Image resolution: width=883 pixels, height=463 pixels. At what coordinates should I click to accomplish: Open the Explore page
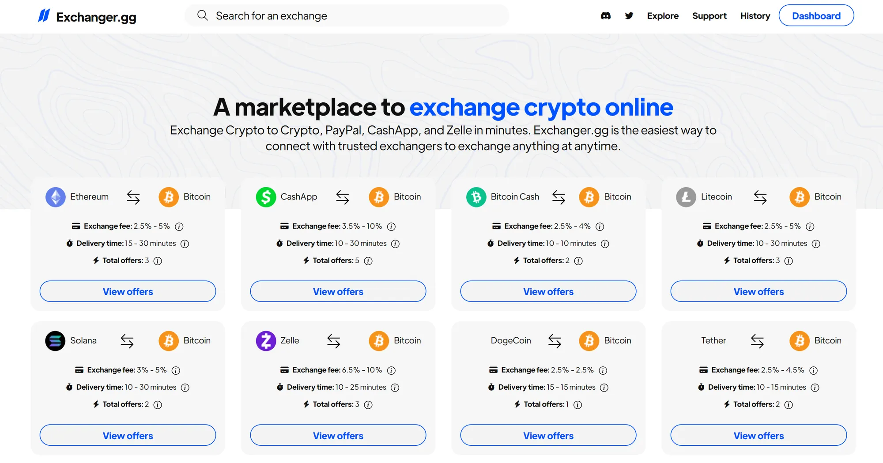(x=663, y=15)
